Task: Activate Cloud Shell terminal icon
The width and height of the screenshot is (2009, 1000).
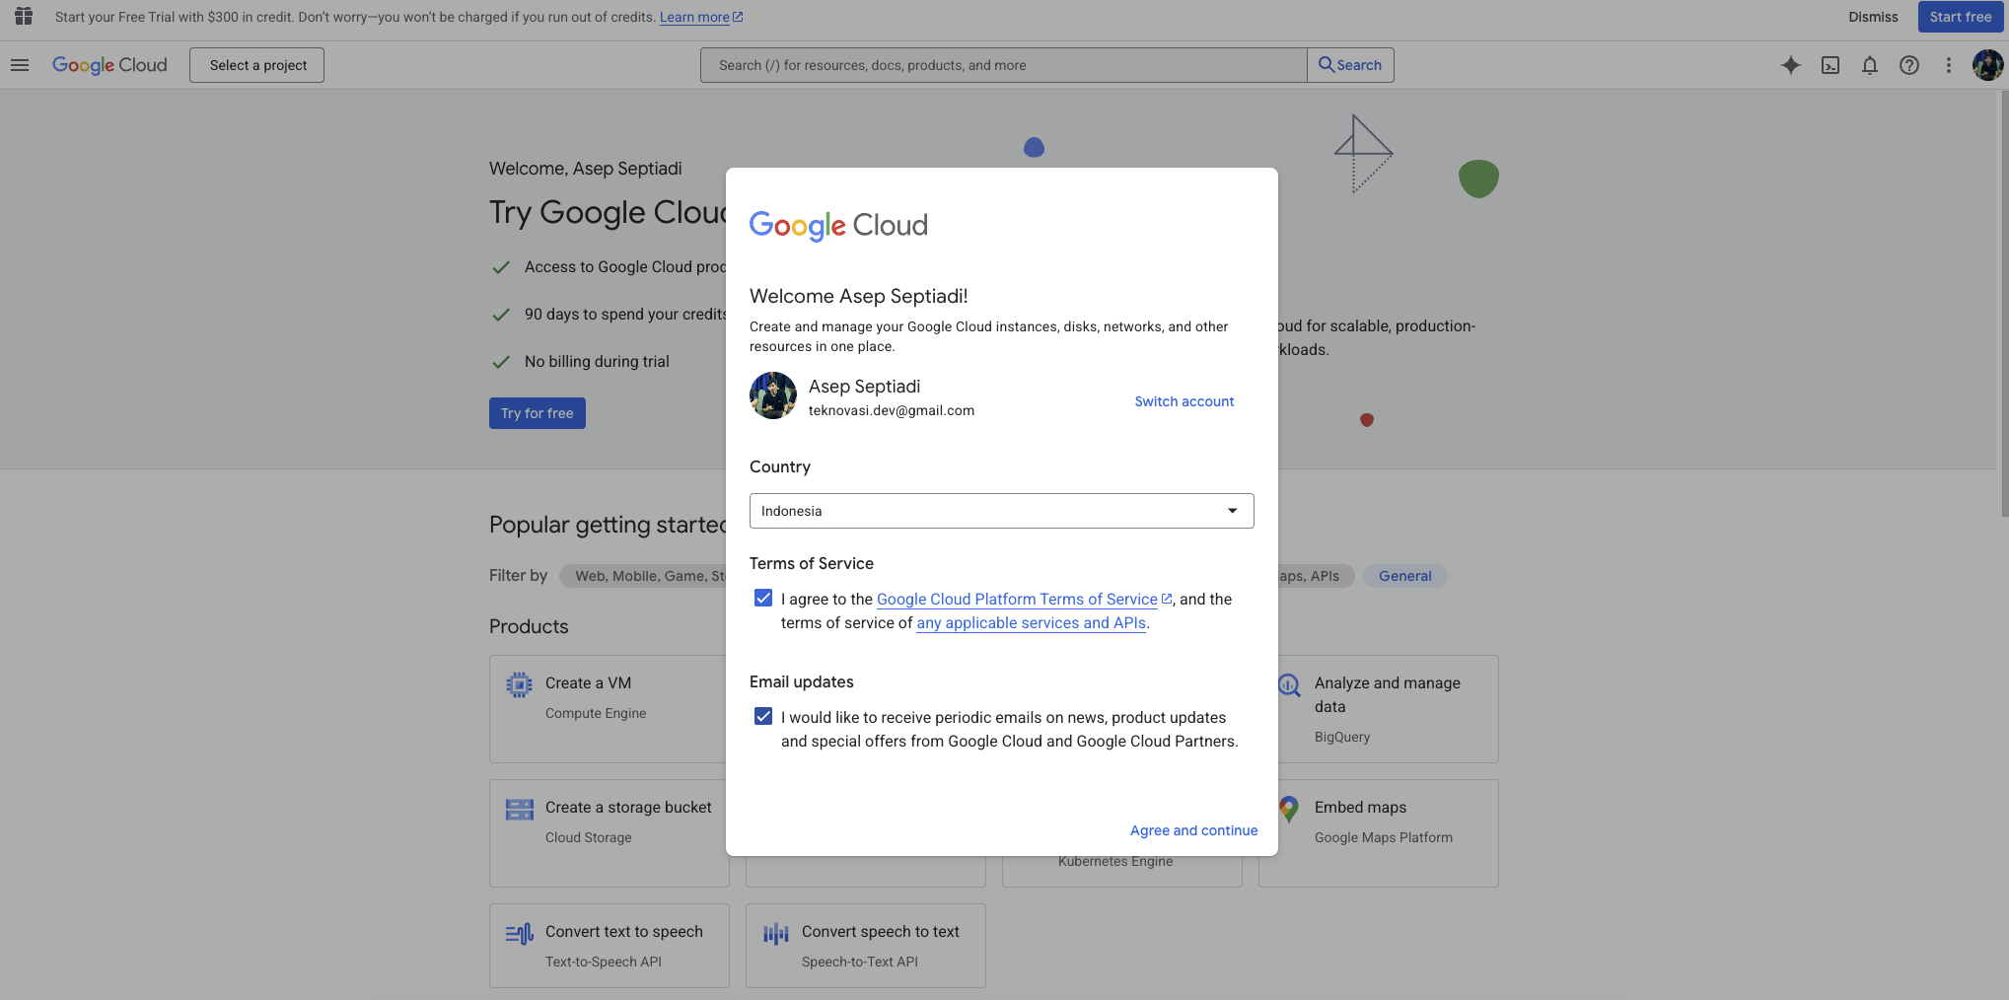Action: [x=1830, y=65]
